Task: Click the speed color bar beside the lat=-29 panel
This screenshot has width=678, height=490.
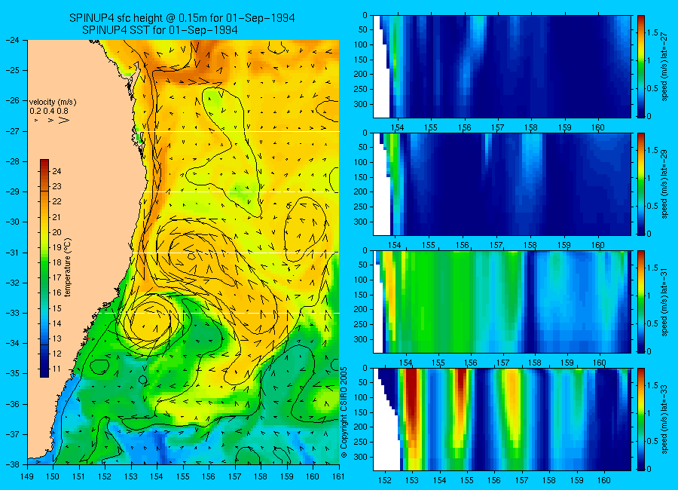Action: point(641,184)
